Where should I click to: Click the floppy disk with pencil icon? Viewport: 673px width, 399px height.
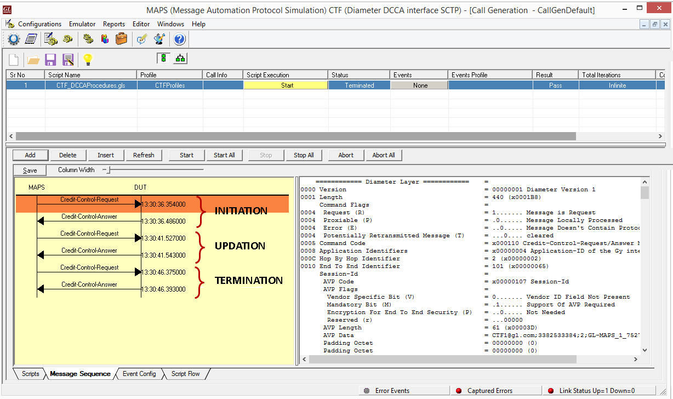tap(68, 59)
